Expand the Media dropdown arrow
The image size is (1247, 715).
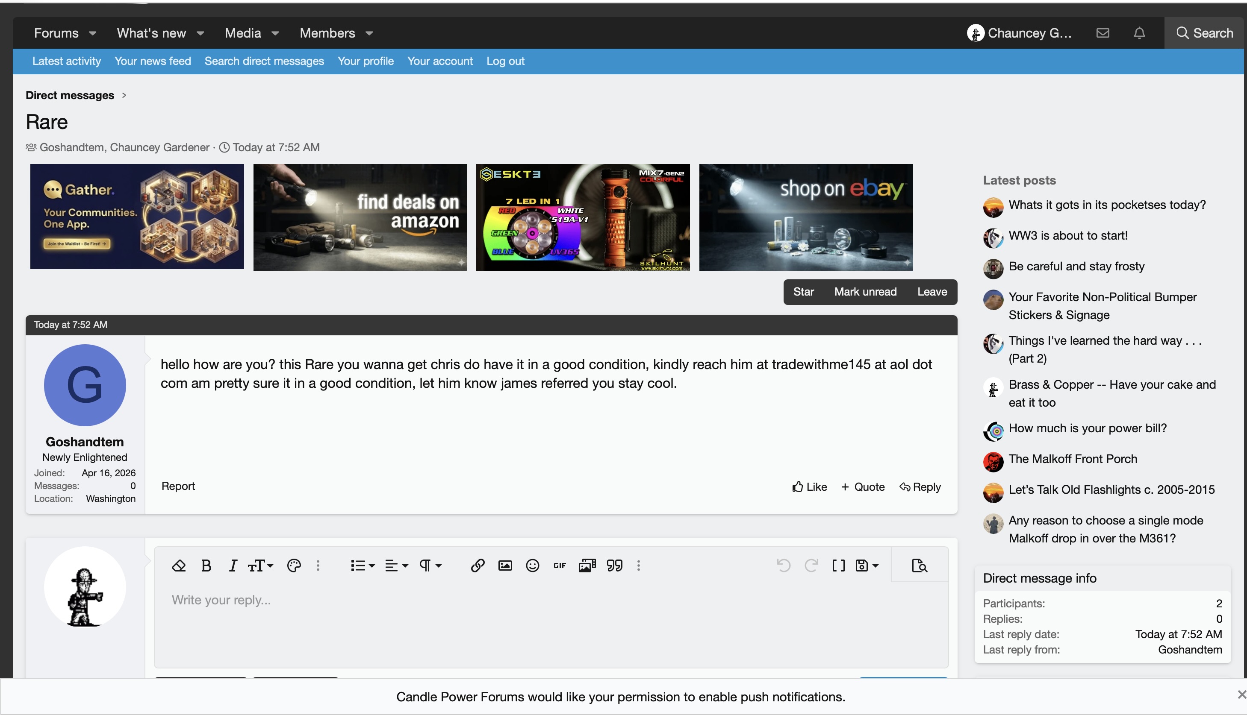coord(275,33)
